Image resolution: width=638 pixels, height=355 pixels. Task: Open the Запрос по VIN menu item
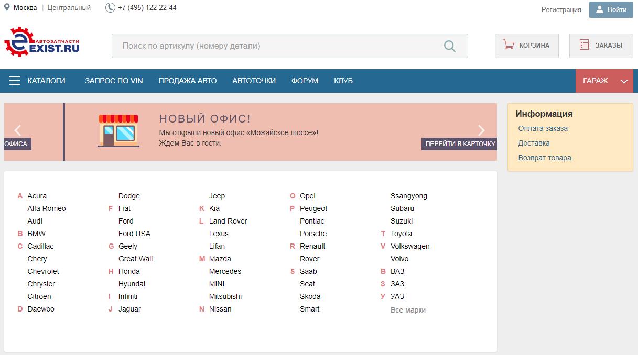click(114, 81)
